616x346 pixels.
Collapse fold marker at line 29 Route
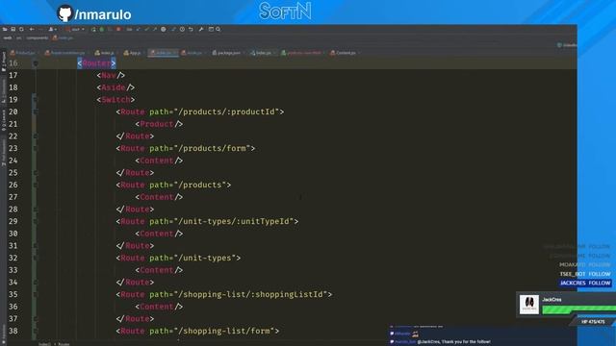[35, 221]
